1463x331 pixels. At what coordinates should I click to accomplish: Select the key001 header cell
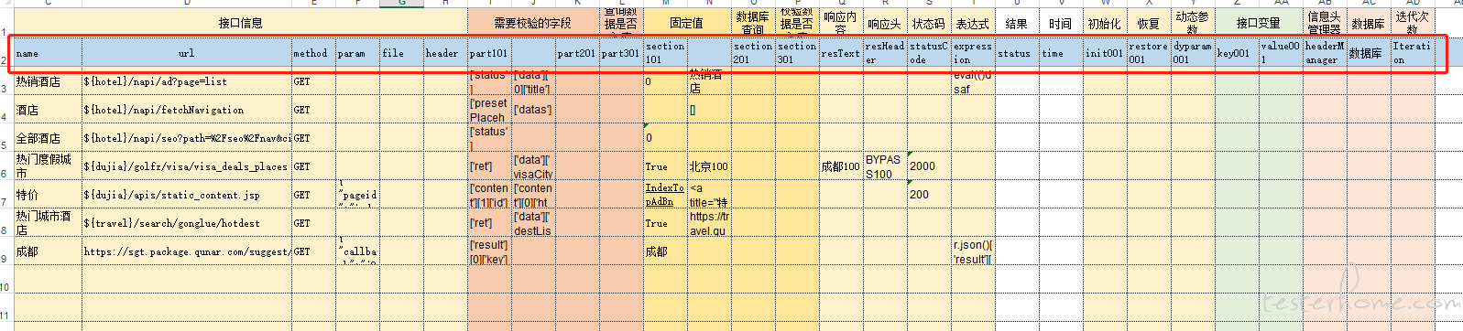1237,53
